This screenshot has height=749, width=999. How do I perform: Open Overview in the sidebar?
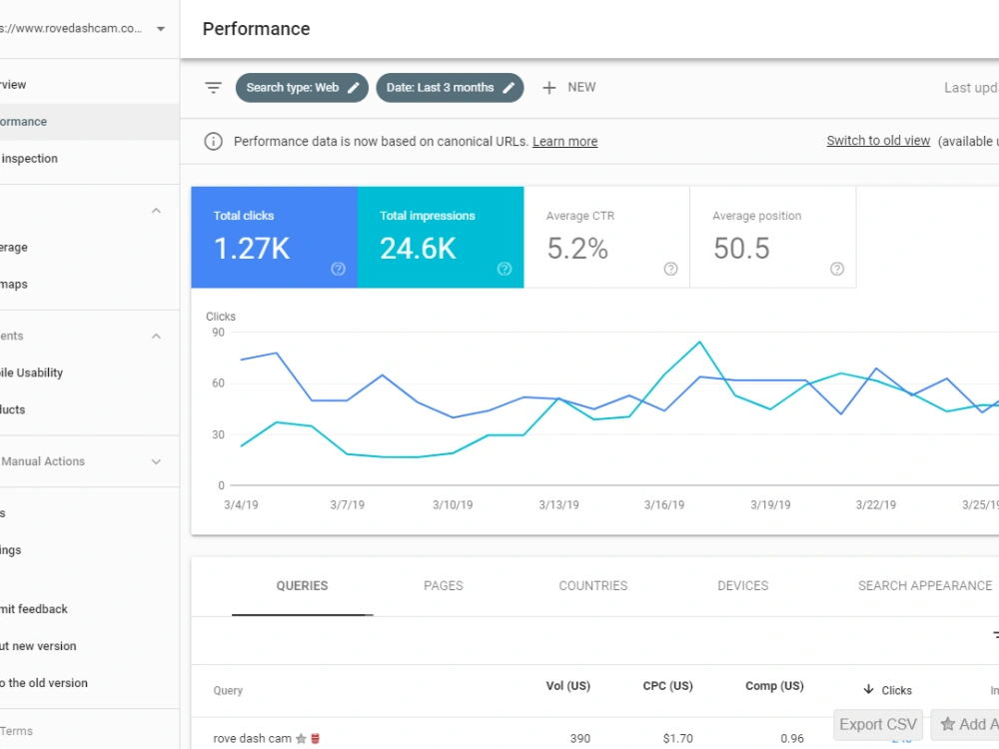pos(89,85)
